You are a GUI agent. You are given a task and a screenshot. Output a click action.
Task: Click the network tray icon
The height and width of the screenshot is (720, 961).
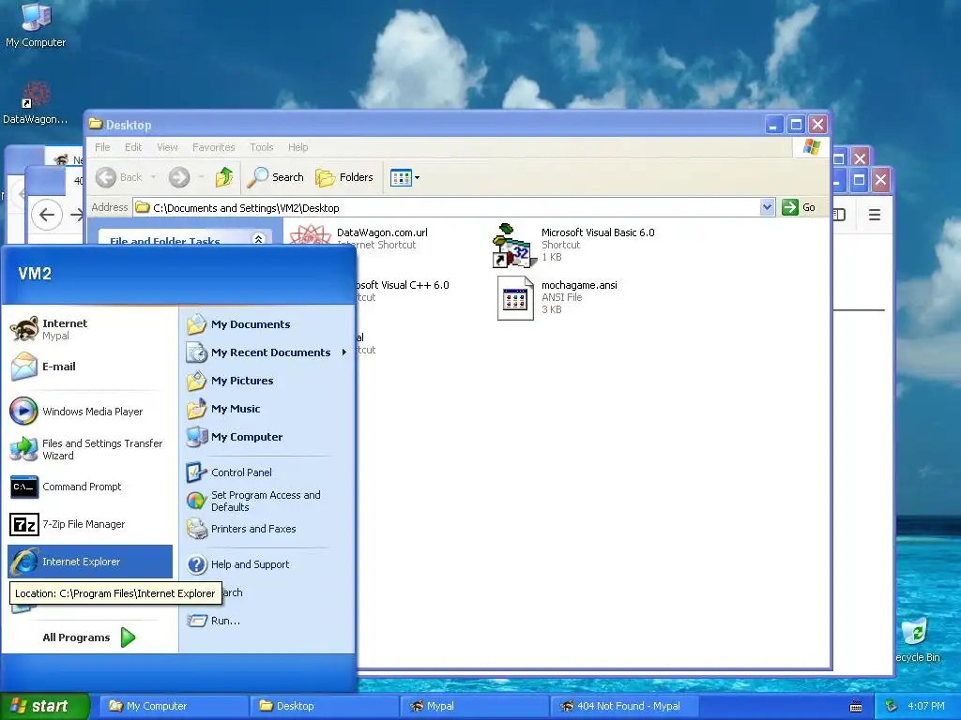pos(891,706)
